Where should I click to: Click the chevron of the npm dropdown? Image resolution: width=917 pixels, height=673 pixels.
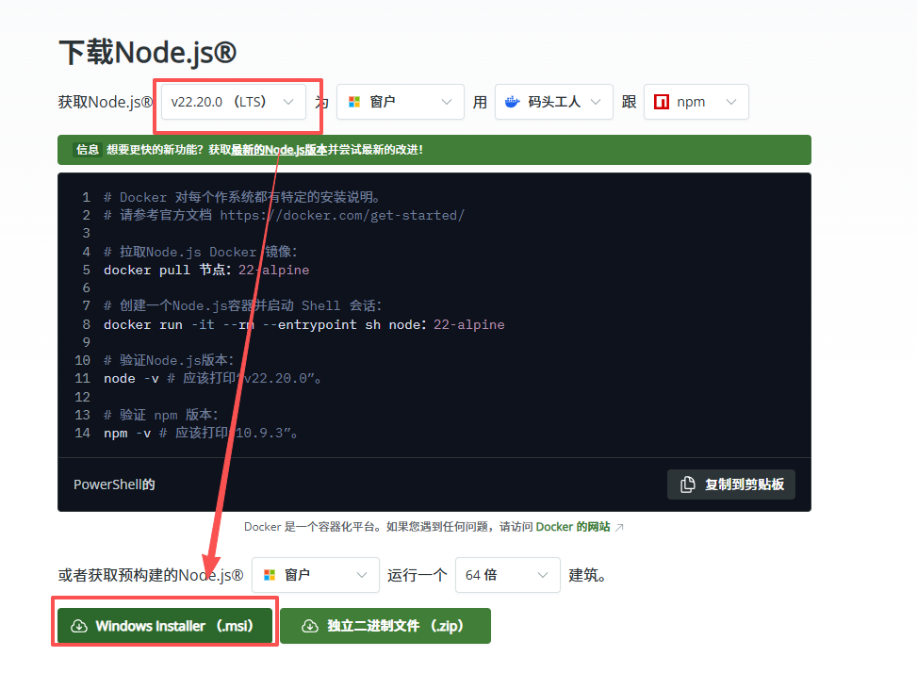coord(731,102)
